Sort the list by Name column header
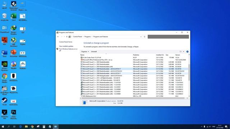This screenshot has width=230, height=129. click(x=106, y=55)
